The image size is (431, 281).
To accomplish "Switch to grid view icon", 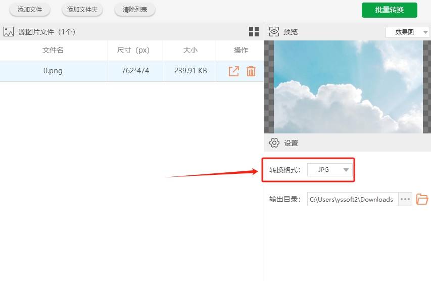I will (254, 32).
